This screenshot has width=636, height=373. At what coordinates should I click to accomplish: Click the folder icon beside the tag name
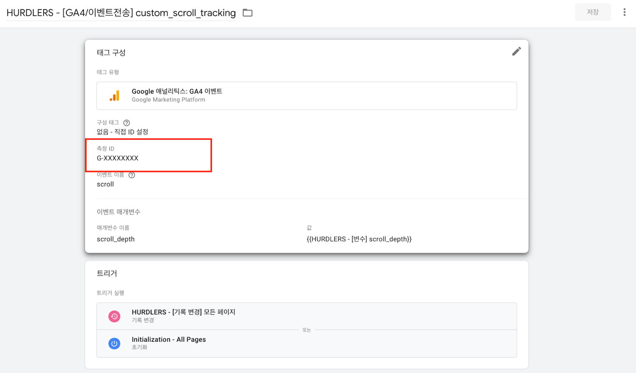point(248,13)
